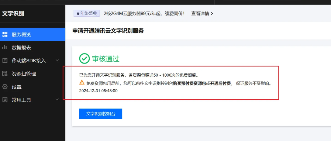Click the 文字识别控制台 button
Viewport: 331px width, 141px height.
[101, 114]
